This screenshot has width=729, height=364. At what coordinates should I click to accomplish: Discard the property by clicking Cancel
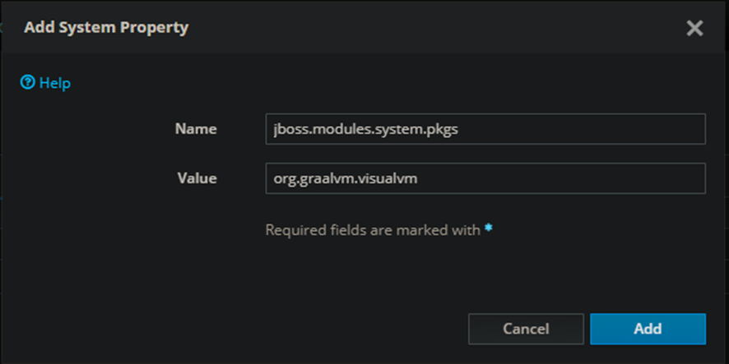pyautogui.click(x=526, y=329)
